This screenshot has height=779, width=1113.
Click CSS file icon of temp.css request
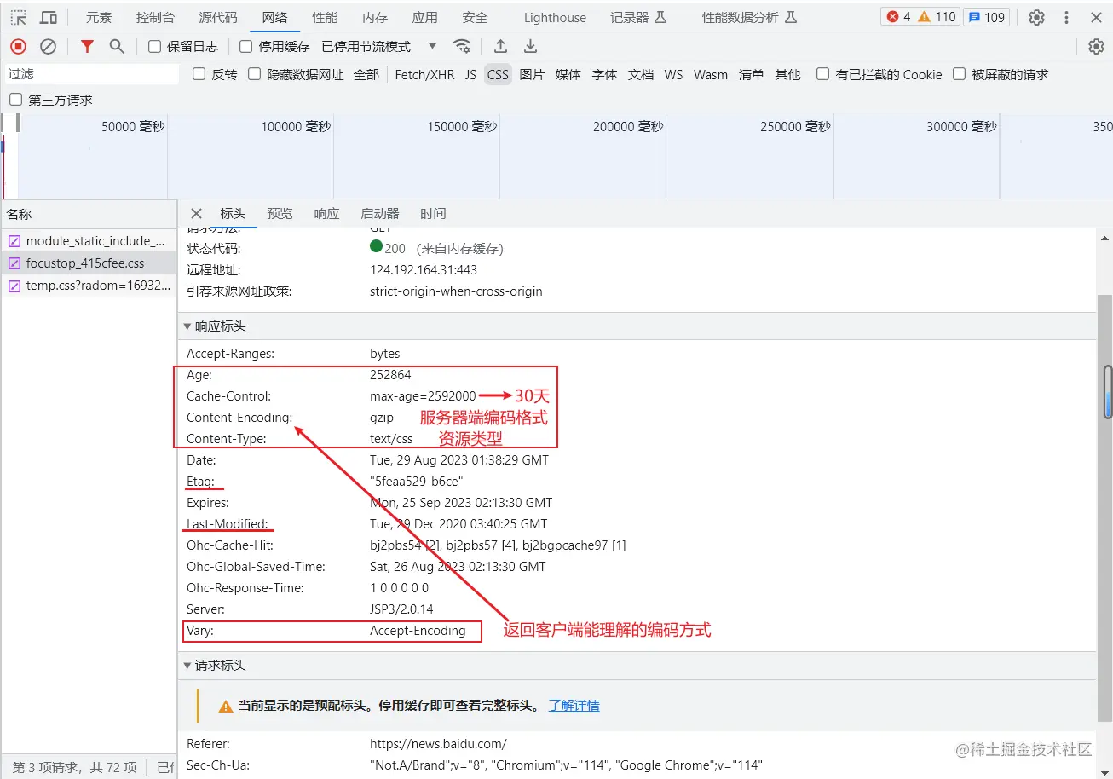click(x=14, y=286)
